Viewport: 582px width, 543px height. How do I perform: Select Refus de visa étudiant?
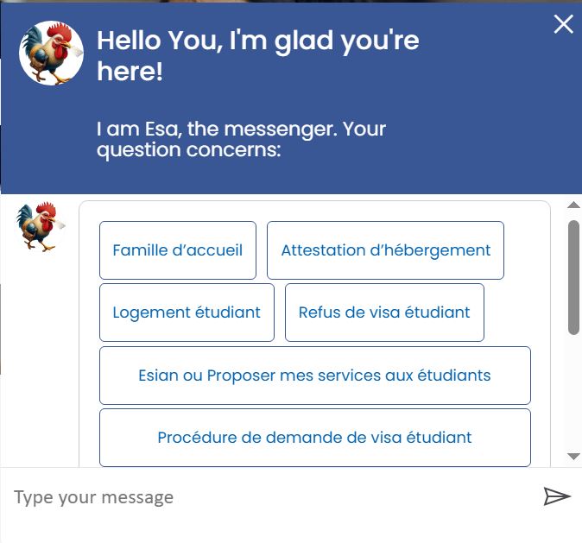pyautogui.click(x=384, y=313)
